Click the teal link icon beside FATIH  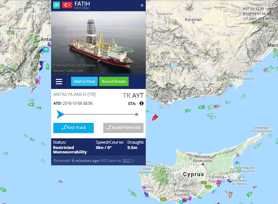click(56, 5)
